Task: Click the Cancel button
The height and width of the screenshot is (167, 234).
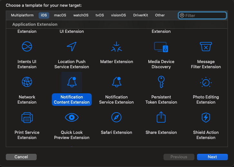Action: tap(21, 157)
